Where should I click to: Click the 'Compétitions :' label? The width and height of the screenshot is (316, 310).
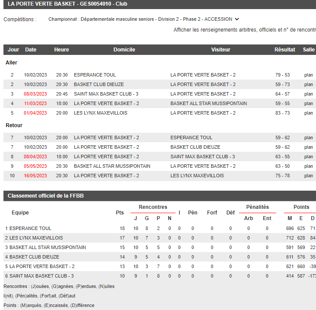(x=20, y=19)
